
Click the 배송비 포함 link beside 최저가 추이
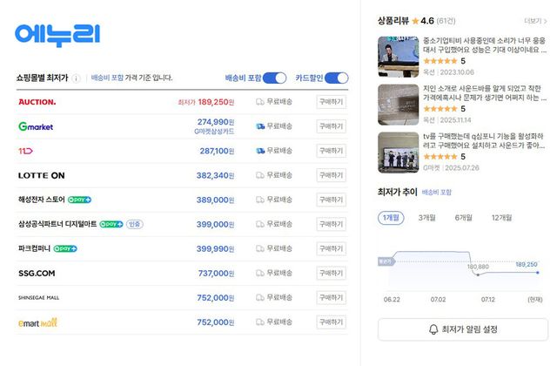tap(437, 193)
